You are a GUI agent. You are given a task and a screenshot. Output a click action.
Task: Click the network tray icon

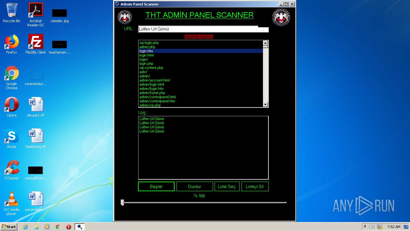380,227
